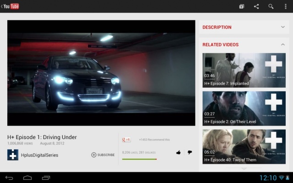This screenshot has height=183, width=293.
Task: Collapse the Related Videos section chevron
Action: (283, 45)
